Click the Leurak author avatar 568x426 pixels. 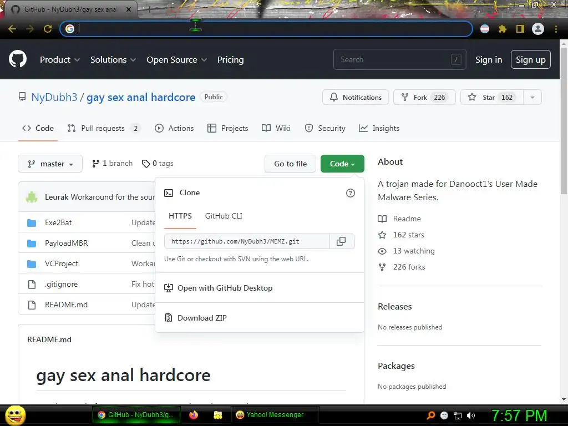point(32,197)
